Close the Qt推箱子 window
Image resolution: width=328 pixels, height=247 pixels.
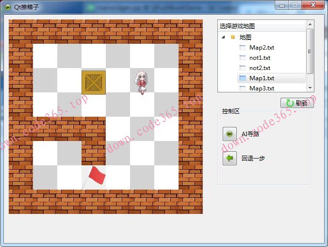pos(313,5)
